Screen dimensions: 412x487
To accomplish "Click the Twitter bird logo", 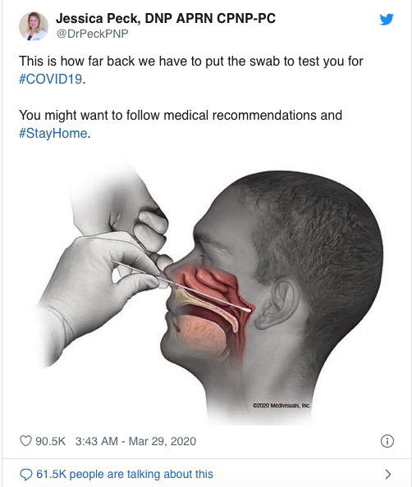I will tap(387, 19).
